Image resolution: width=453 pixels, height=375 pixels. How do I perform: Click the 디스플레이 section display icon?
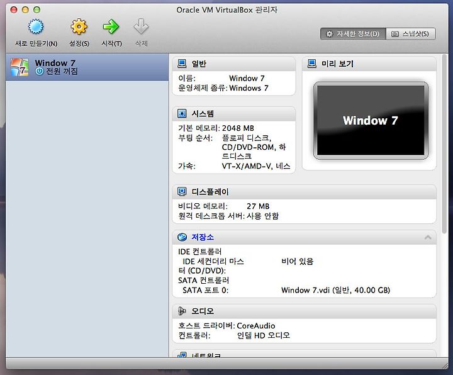(x=182, y=191)
